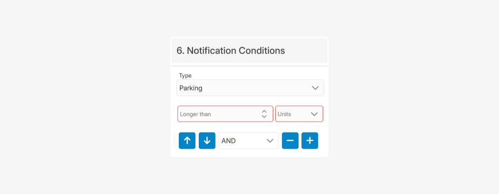Remove condition with the minus button
Screen dimensions: 499x194
pyautogui.click(x=290, y=140)
